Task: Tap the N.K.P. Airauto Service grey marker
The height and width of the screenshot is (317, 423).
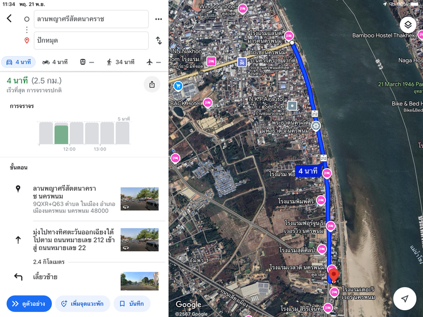Action: [x=292, y=106]
